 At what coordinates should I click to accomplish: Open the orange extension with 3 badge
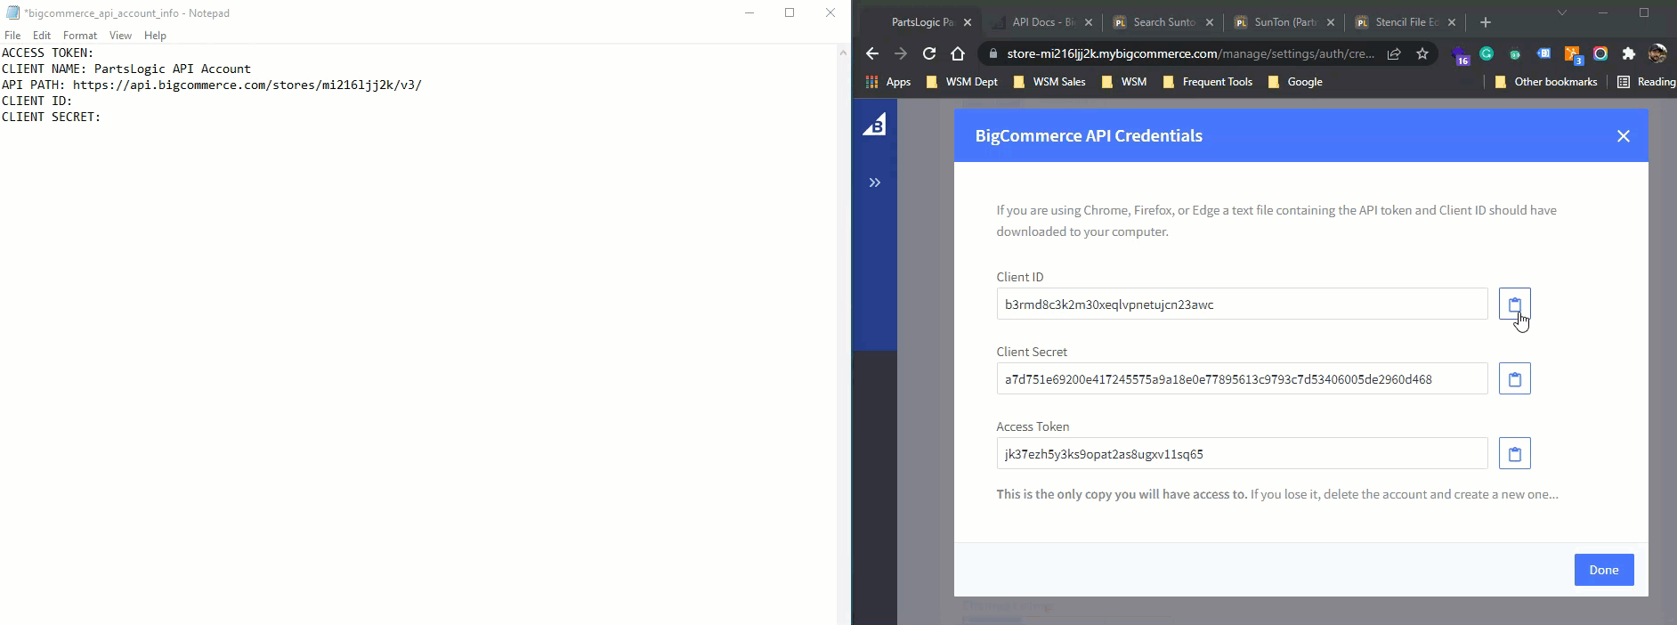click(1573, 55)
